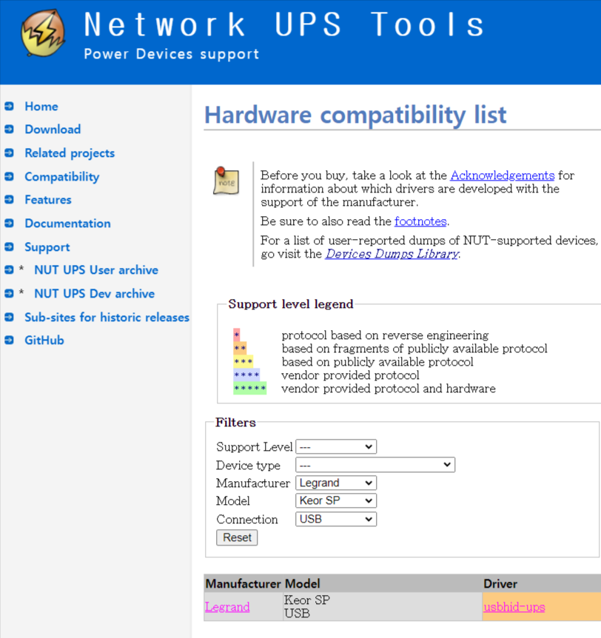Viewport: 601px width, 638px height.
Task: Open the Legrand manufacturer link in results
Action: [x=227, y=607]
